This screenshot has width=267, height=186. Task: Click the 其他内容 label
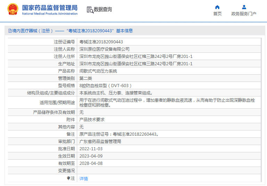pyautogui.click(x=66, y=127)
